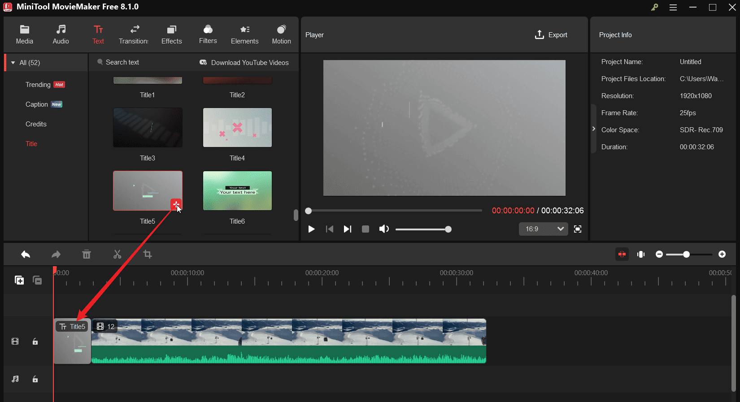The width and height of the screenshot is (740, 402).
Task: Delete the selected clip
Action: tap(87, 255)
